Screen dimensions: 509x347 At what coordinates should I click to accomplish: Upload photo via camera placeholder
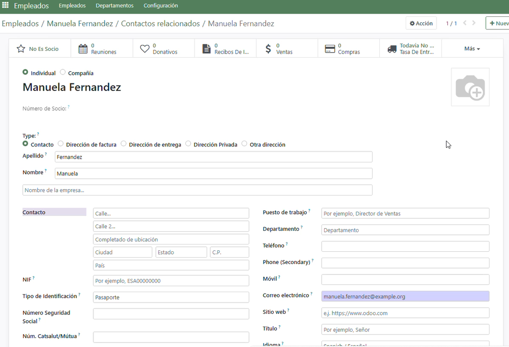click(470, 87)
